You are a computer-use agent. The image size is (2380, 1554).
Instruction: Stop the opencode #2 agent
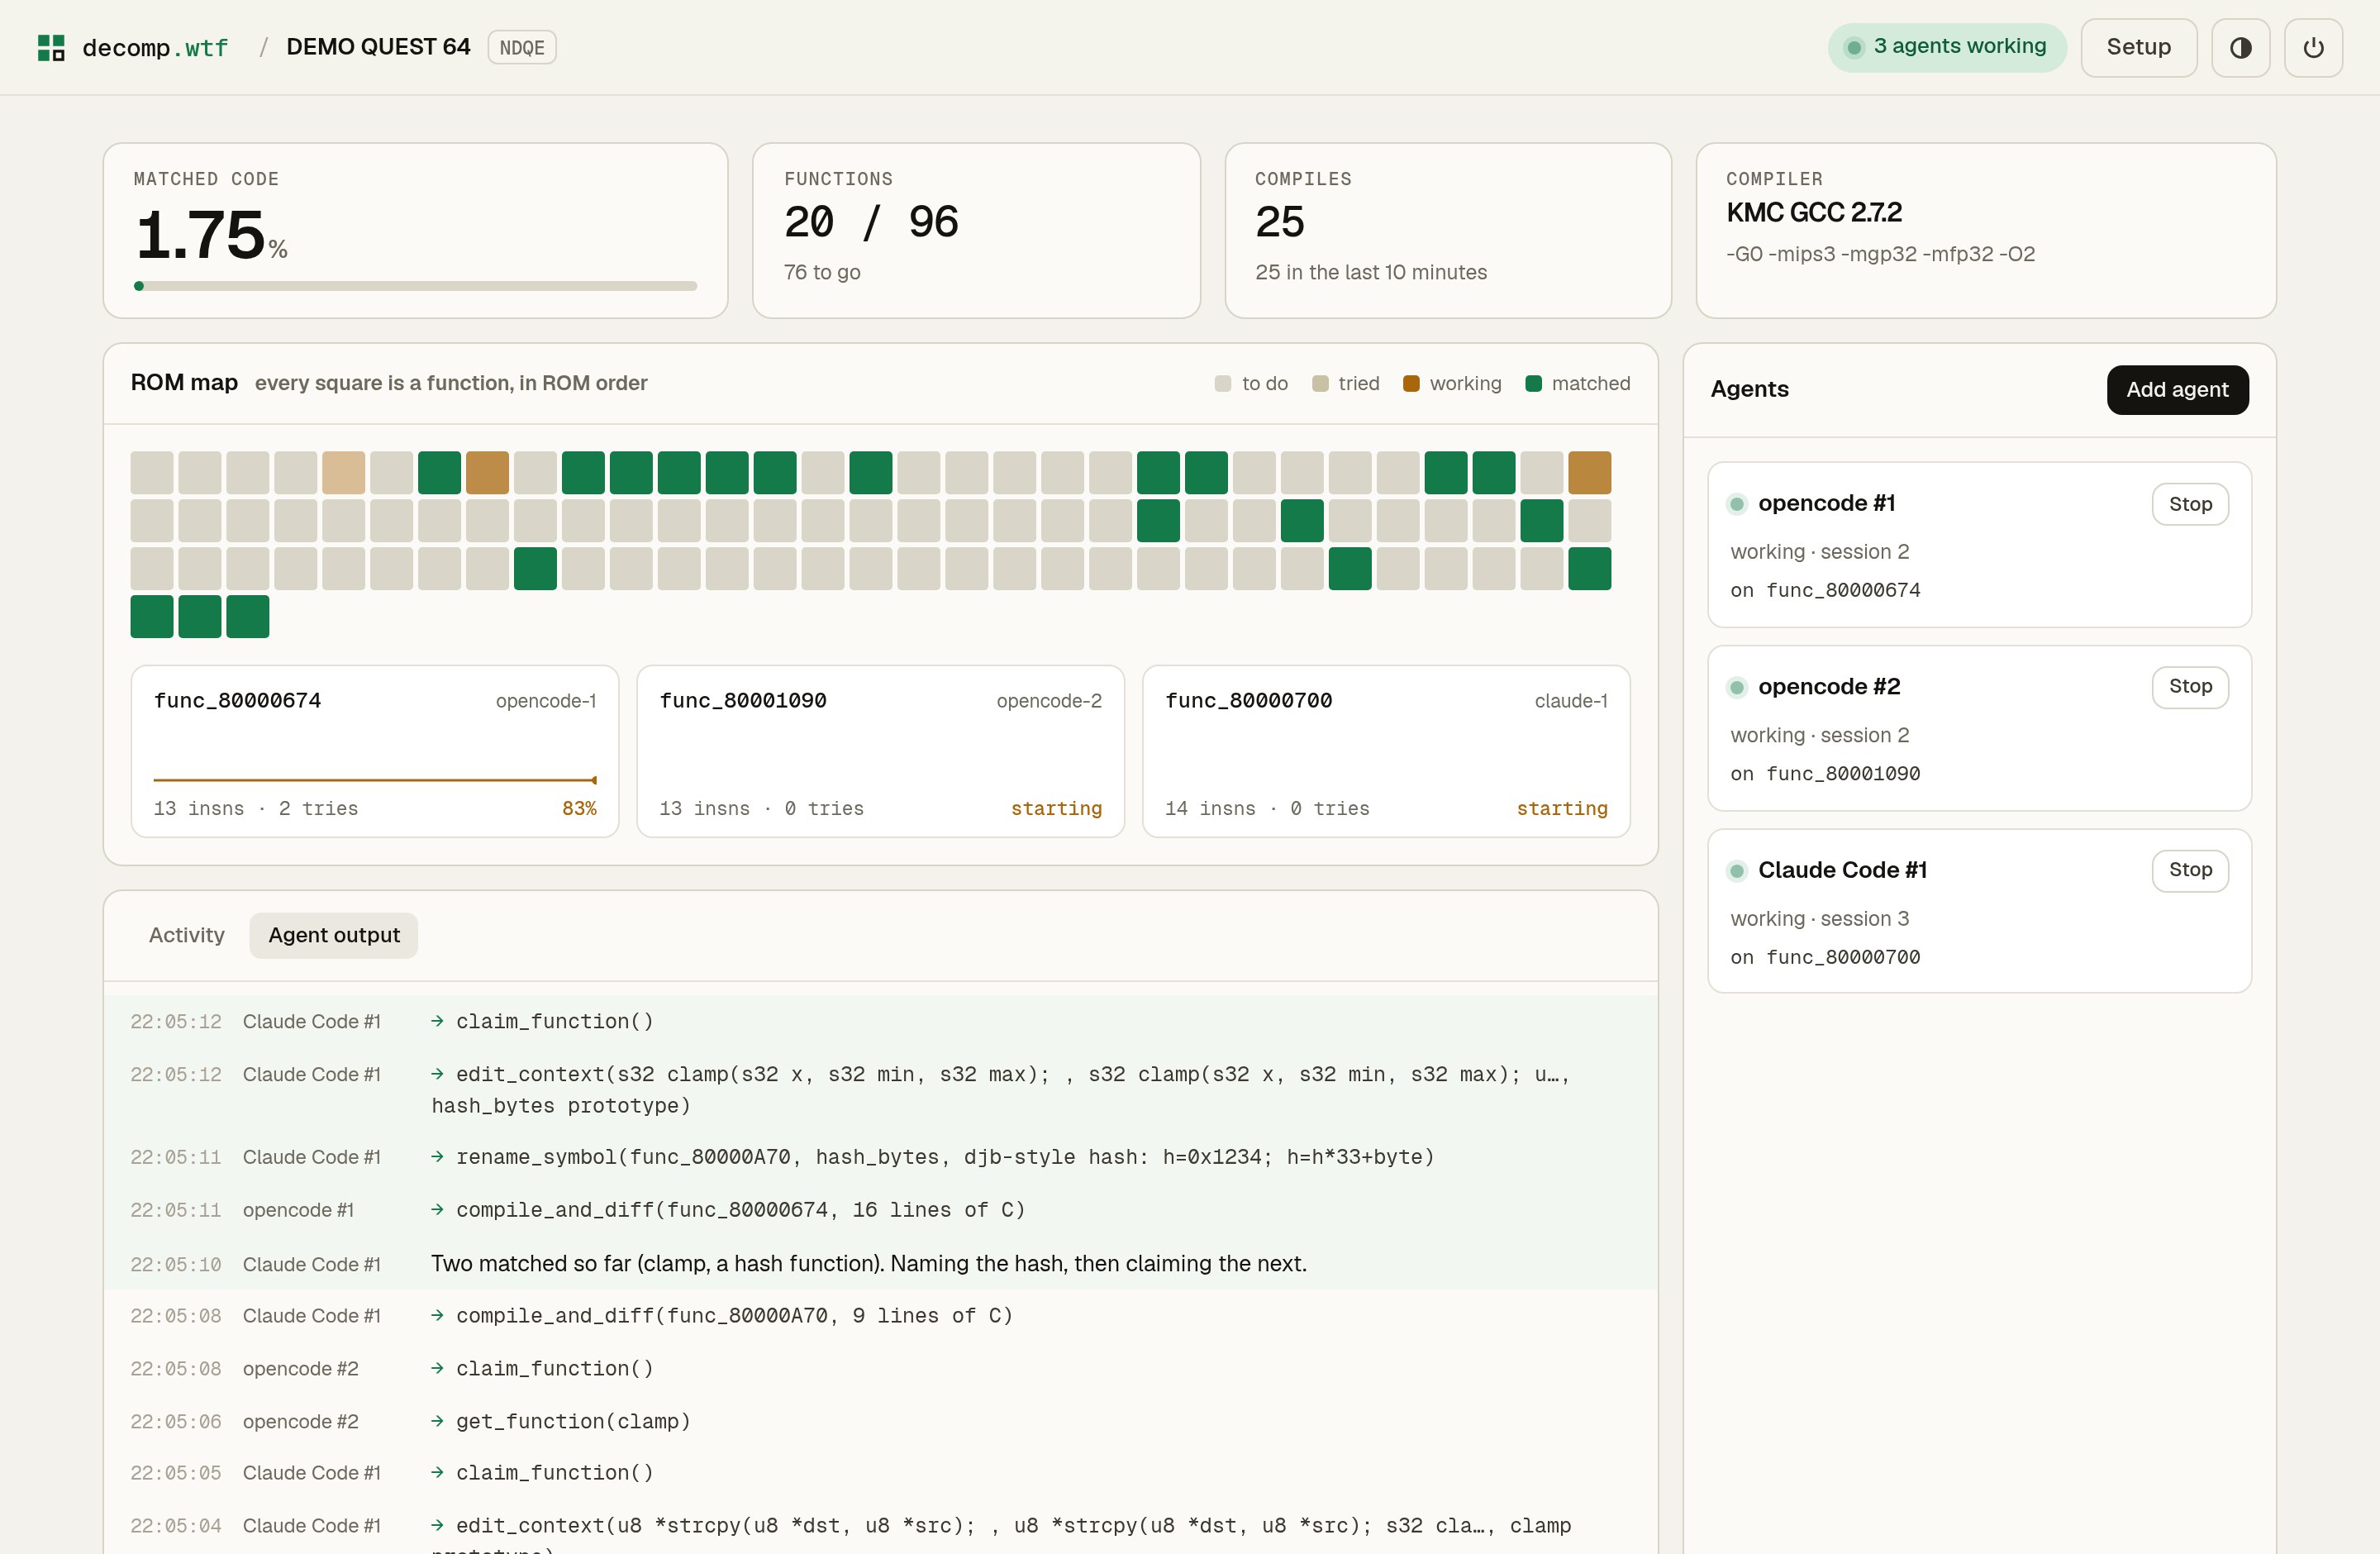(x=2190, y=687)
